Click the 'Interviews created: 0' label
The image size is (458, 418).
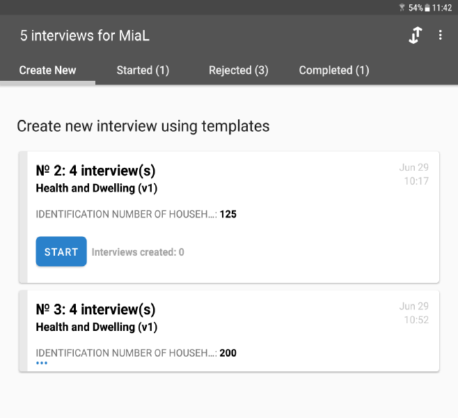point(138,252)
